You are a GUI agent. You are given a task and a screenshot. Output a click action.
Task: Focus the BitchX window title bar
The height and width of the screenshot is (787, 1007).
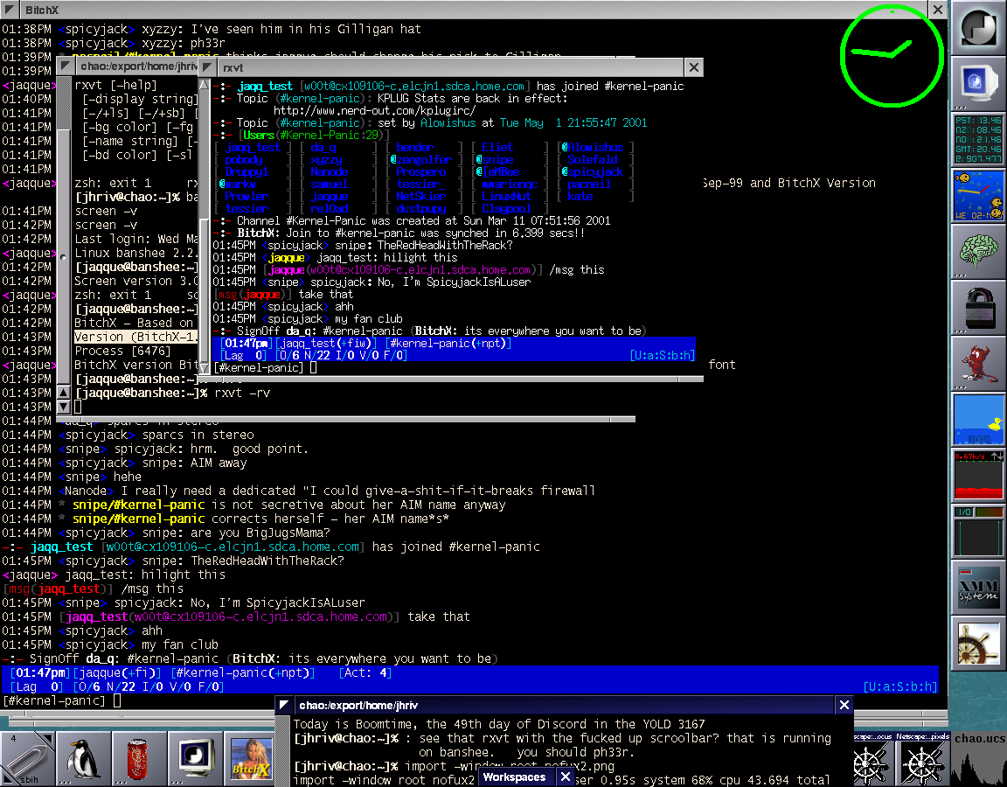click(474, 10)
